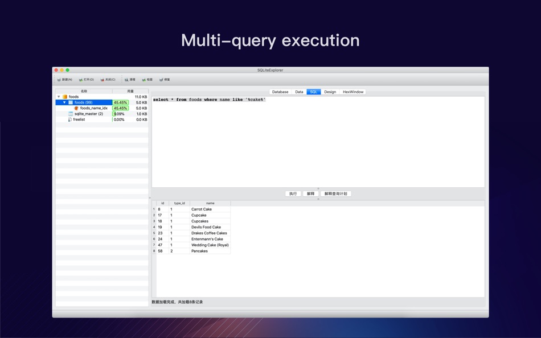The width and height of the screenshot is (541, 338).
Task: Select the Cupcakes name cell
Action: (x=210, y=221)
